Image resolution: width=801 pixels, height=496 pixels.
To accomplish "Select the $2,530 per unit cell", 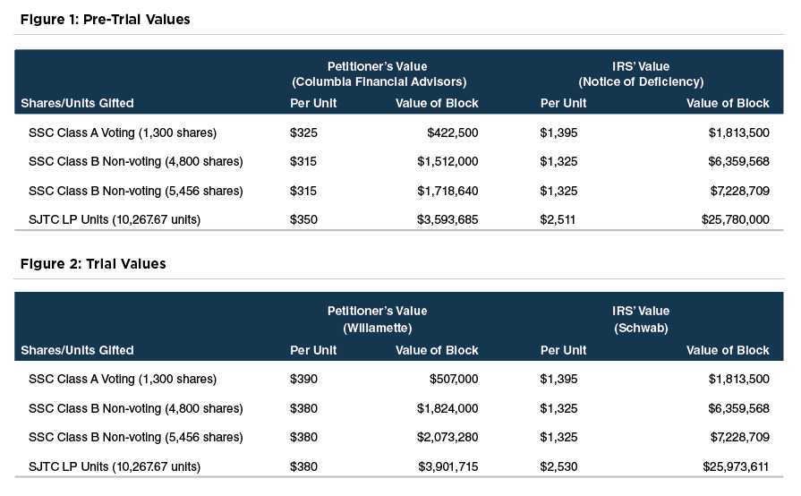I will point(558,466).
